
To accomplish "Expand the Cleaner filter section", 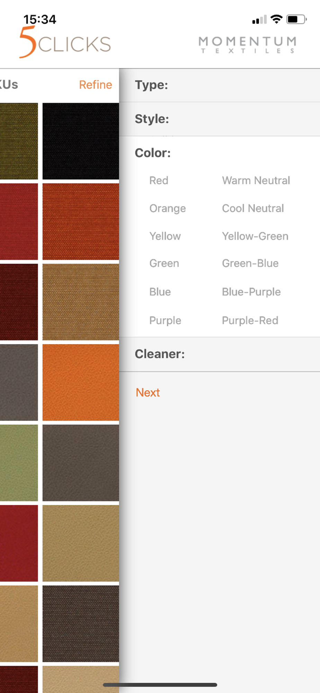I will pyautogui.click(x=220, y=354).
